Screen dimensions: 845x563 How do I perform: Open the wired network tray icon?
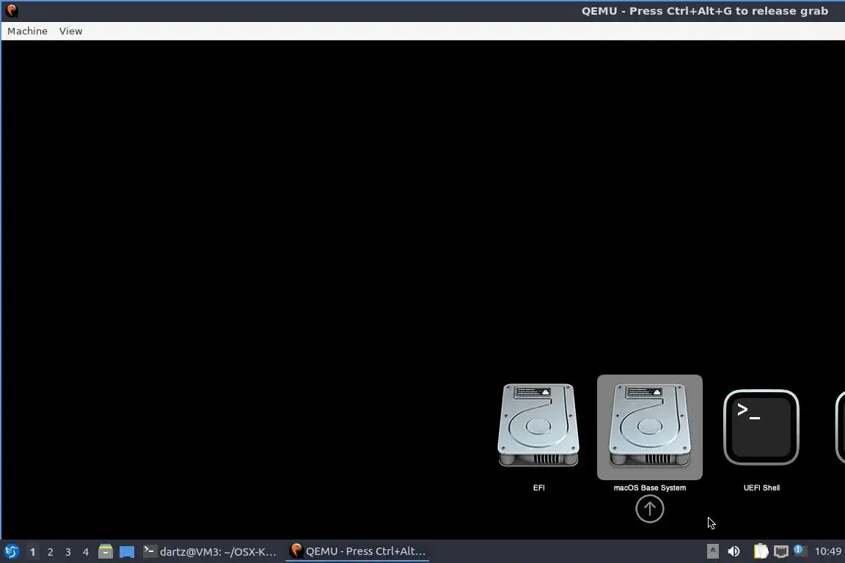(781, 551)
